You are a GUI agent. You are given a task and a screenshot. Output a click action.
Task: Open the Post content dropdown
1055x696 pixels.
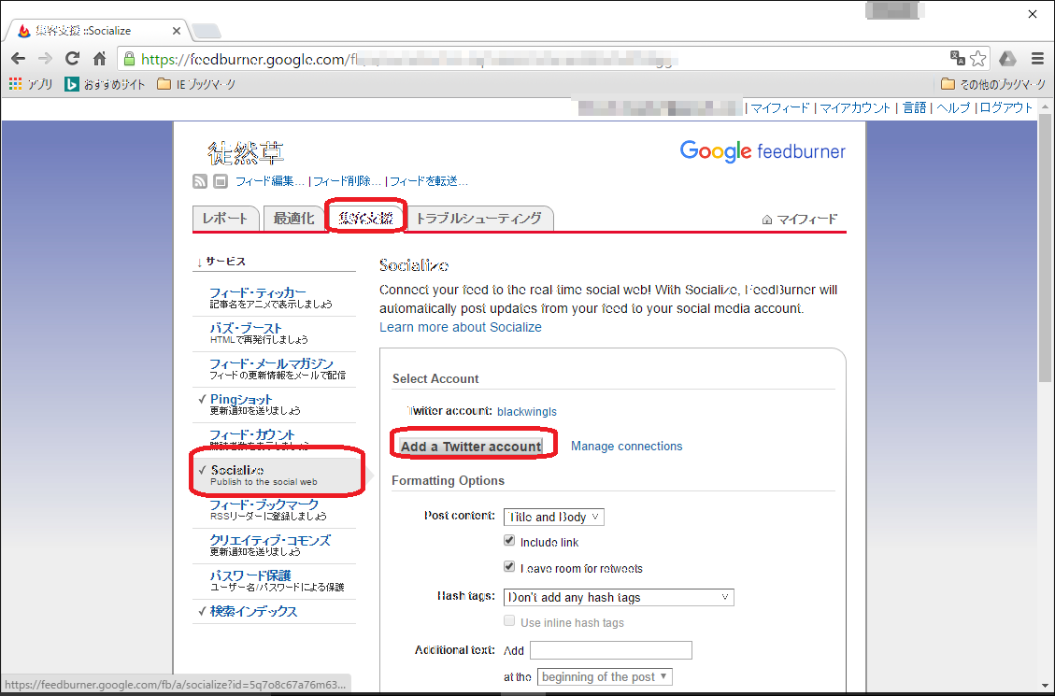tap(554, 517)
